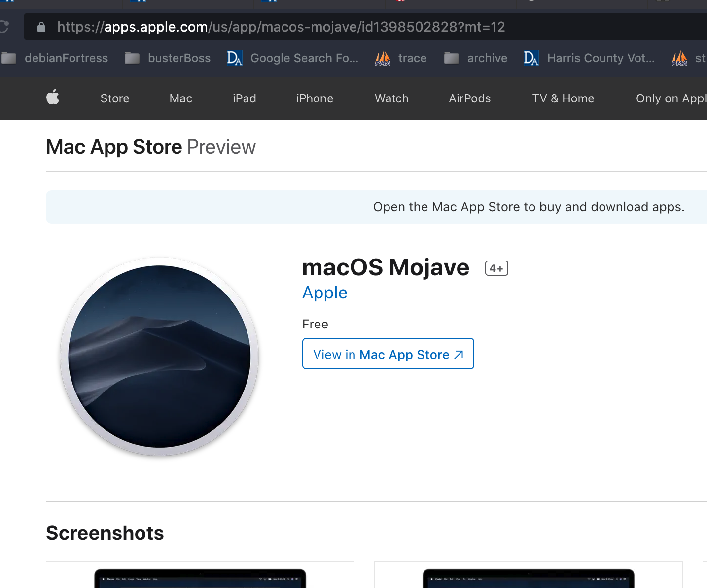Click the lock icon in address bar
The height and width of the screenshot is (588, 707).
pos(41,27)
